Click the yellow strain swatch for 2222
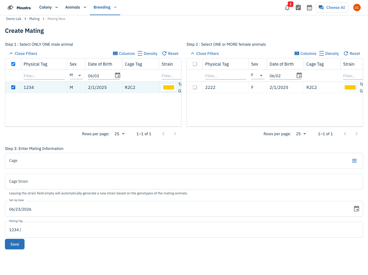Viewport: 368px width, 275px height. point(350,87)
